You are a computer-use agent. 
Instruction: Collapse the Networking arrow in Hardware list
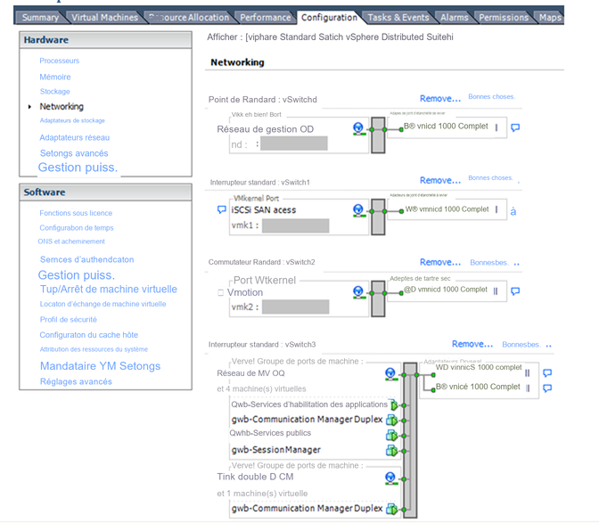click(29, 107)
